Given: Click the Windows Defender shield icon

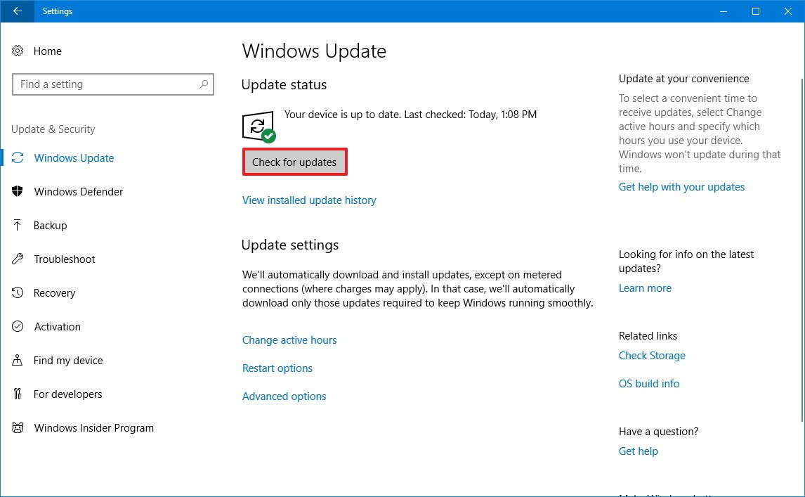Looking at the screenshot, I should tap(18, 191).
